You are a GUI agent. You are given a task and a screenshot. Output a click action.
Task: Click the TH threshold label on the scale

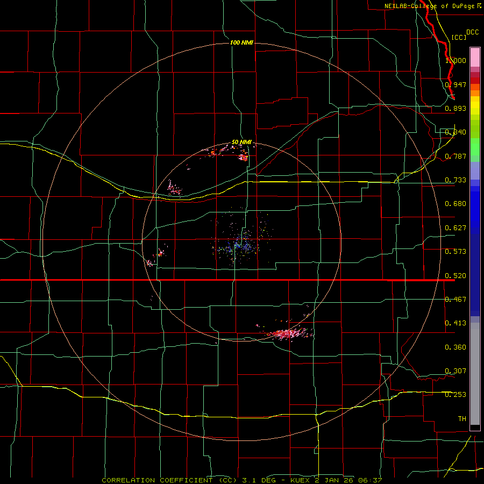coord(462,418)
